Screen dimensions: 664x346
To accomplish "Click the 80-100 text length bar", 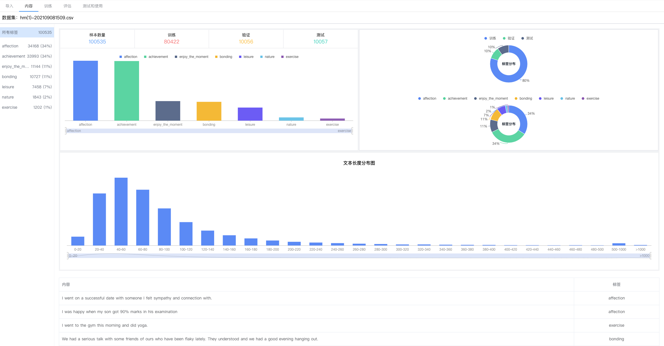I will pyautogui.click(x=164, y=227).
